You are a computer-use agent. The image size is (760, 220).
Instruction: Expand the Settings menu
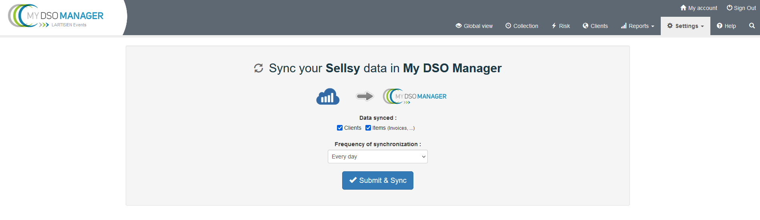tap(685, 26)
